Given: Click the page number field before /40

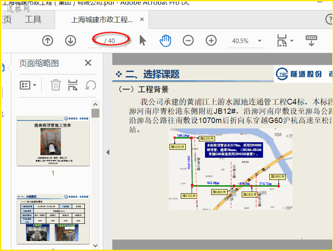Looking at the screenshot, I should (x=95, y=41).
